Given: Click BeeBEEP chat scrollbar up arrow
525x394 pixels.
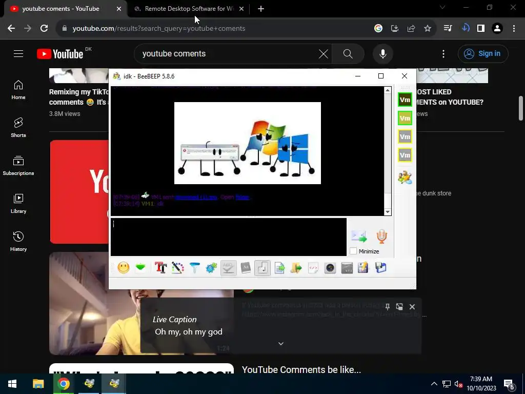Looking at the screenshot, I should [388, 90].
